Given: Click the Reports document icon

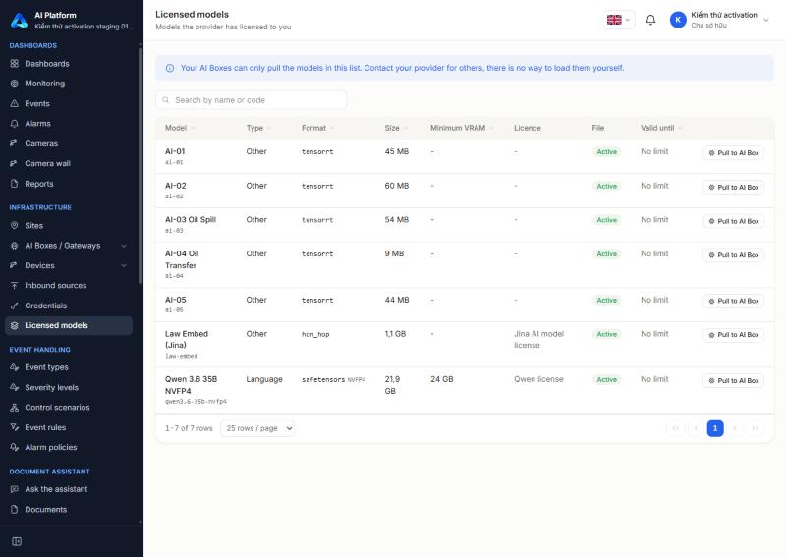Looking at the screenshot, I should [14, 184].
